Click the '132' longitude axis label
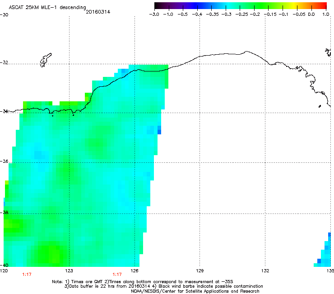This screenshot has width=334, height=294. pos(265,271)
